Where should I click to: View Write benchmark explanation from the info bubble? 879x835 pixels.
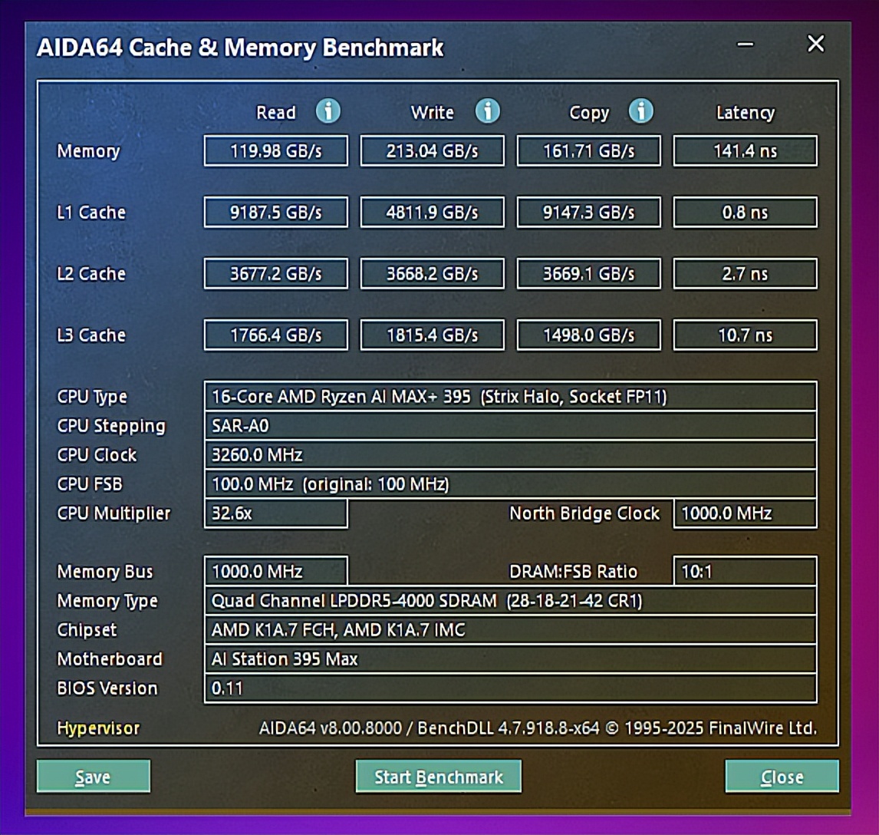pos(487,111)
